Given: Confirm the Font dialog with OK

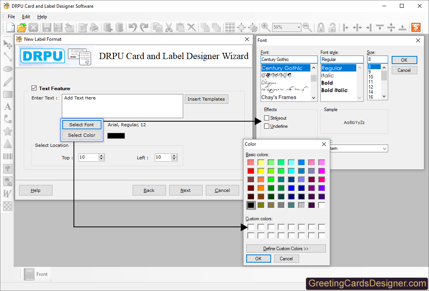Looking at the screenshot, I should pos(404,60).
